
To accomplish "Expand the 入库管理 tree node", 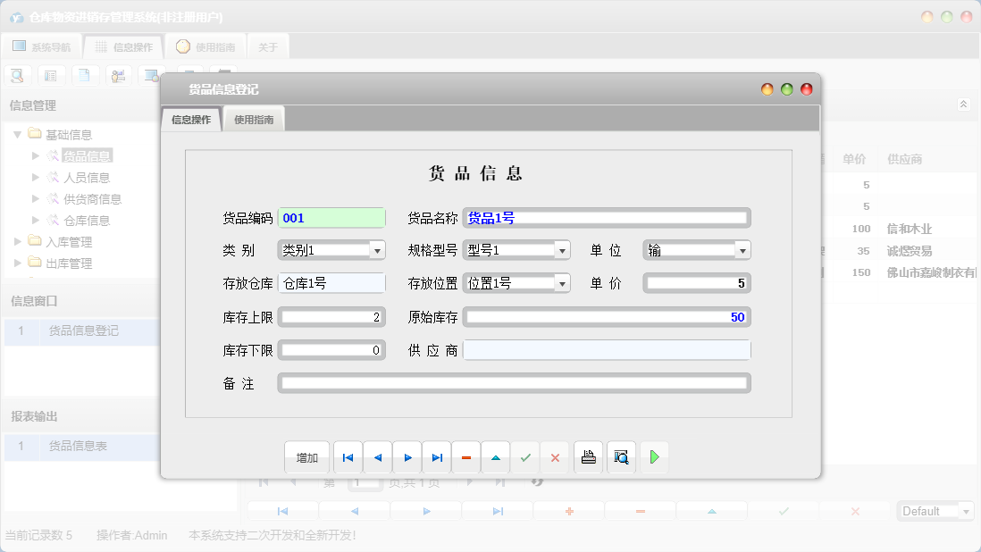I will click(17, 241).
